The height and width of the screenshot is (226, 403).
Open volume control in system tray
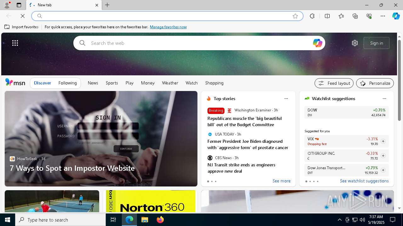pyautogui.click(x=362, y=220)
